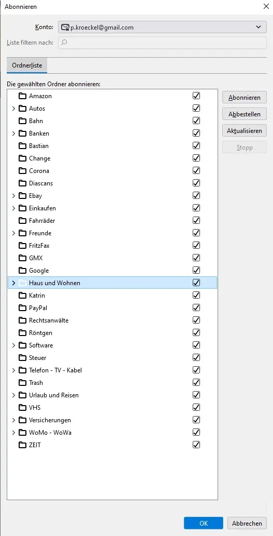
Task: Confirm the dialog with OK
Action: 204,523
